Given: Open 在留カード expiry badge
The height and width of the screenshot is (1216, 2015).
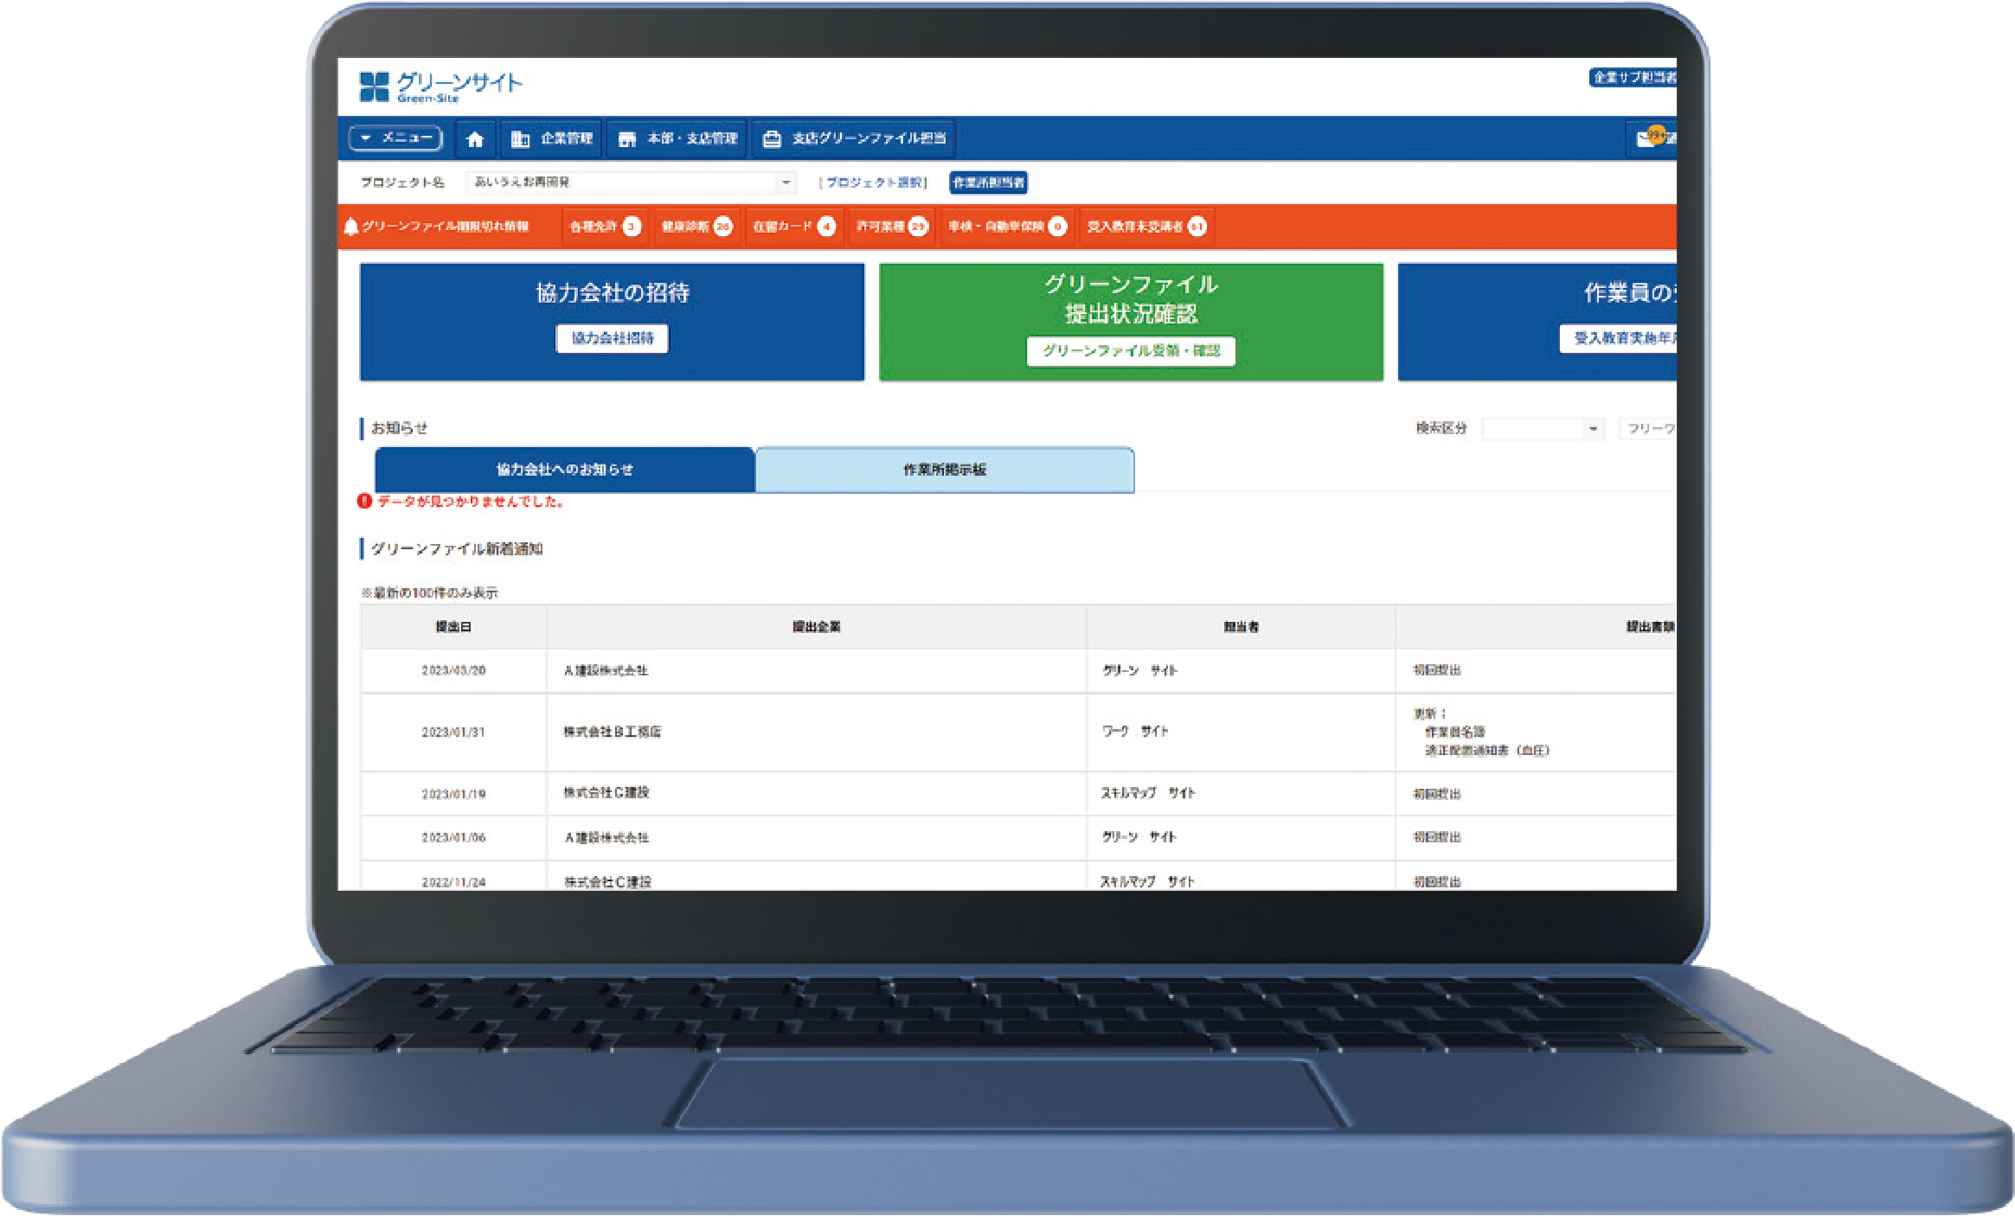Looking at the screenshot, I should [793, 227].
